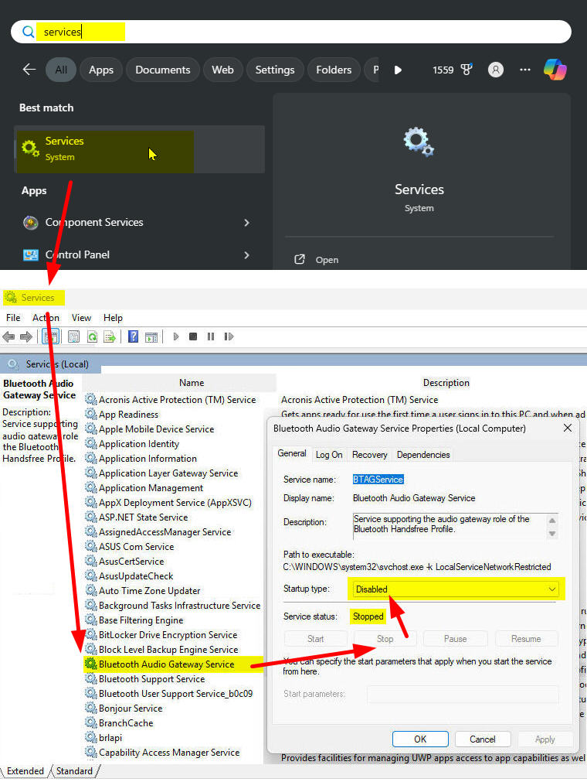This screenshot has height=782, width=587.
Task: Select Bluetooth Support Service in the list
Action: [151, 679]
